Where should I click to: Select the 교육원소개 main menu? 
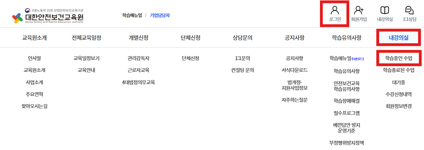point(34,37)
